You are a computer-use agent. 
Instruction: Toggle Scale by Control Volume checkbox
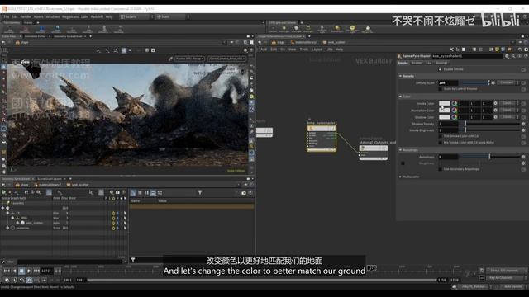(440, 89)
